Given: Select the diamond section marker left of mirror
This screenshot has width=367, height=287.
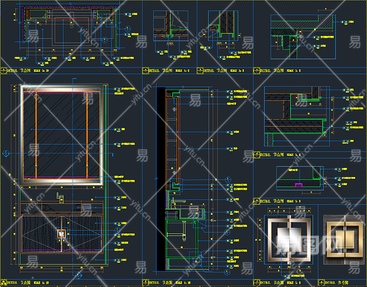Looking at the screenshot, I should (x=6, y=154).
